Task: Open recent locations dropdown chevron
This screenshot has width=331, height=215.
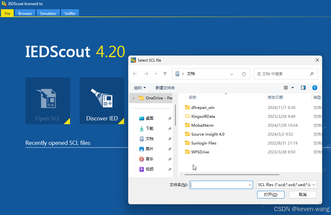Action: pyautogui.click(x=156, y=74)
